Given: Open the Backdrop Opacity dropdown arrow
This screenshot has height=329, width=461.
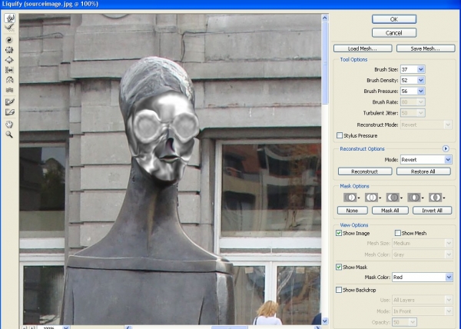Looking at the screenshot, I should tap(413, 322).
